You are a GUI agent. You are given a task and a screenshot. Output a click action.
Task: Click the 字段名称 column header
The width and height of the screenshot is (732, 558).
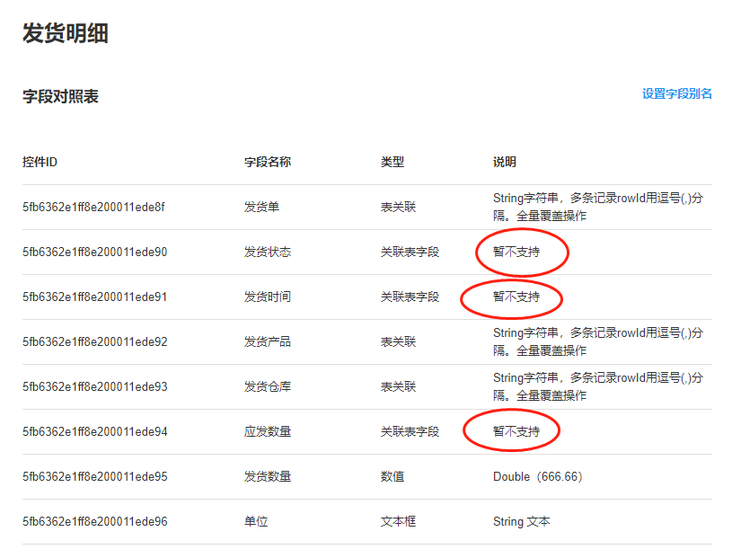[268, 162]
